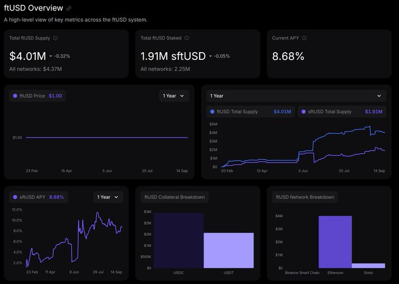Expand 1 Year selector above supply chart
This screenshot has width=399, height=284.
pos(296,96)
